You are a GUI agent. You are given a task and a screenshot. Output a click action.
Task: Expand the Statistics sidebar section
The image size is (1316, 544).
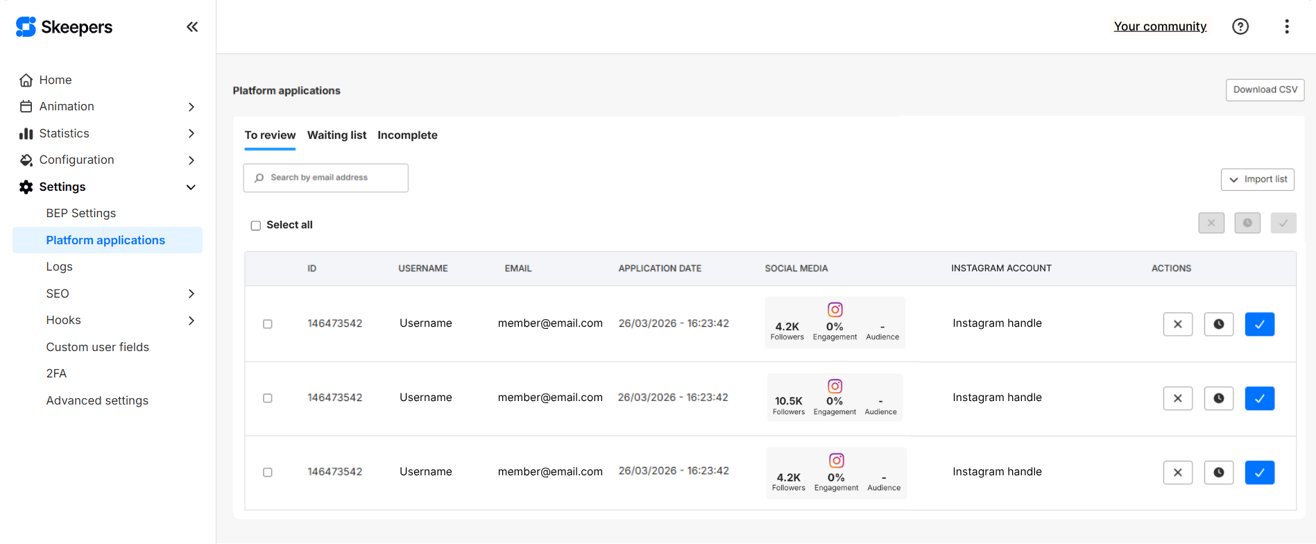coord(191,133)
